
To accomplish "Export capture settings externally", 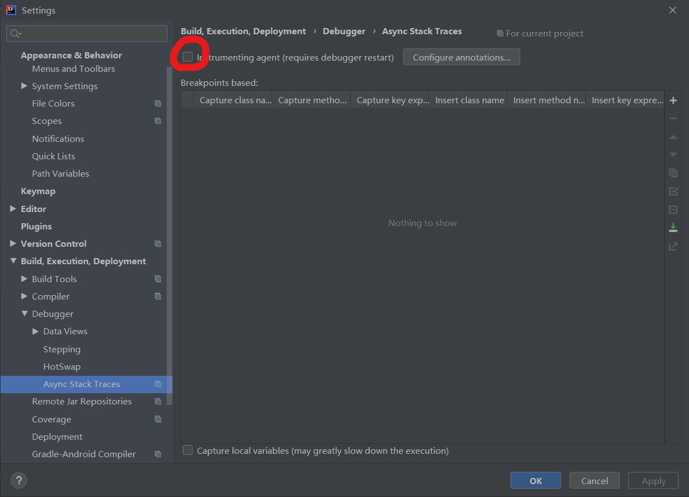I will click(673, 246).
